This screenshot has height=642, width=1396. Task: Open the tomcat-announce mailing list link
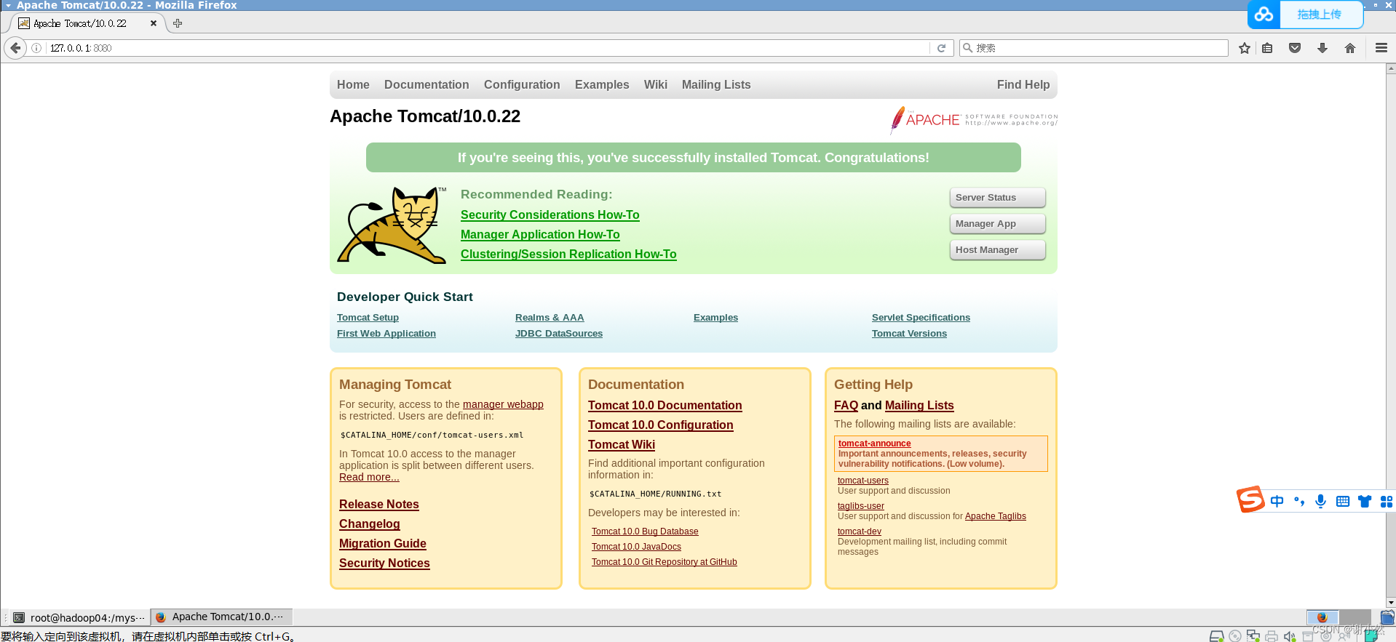(x=874, y=444)
